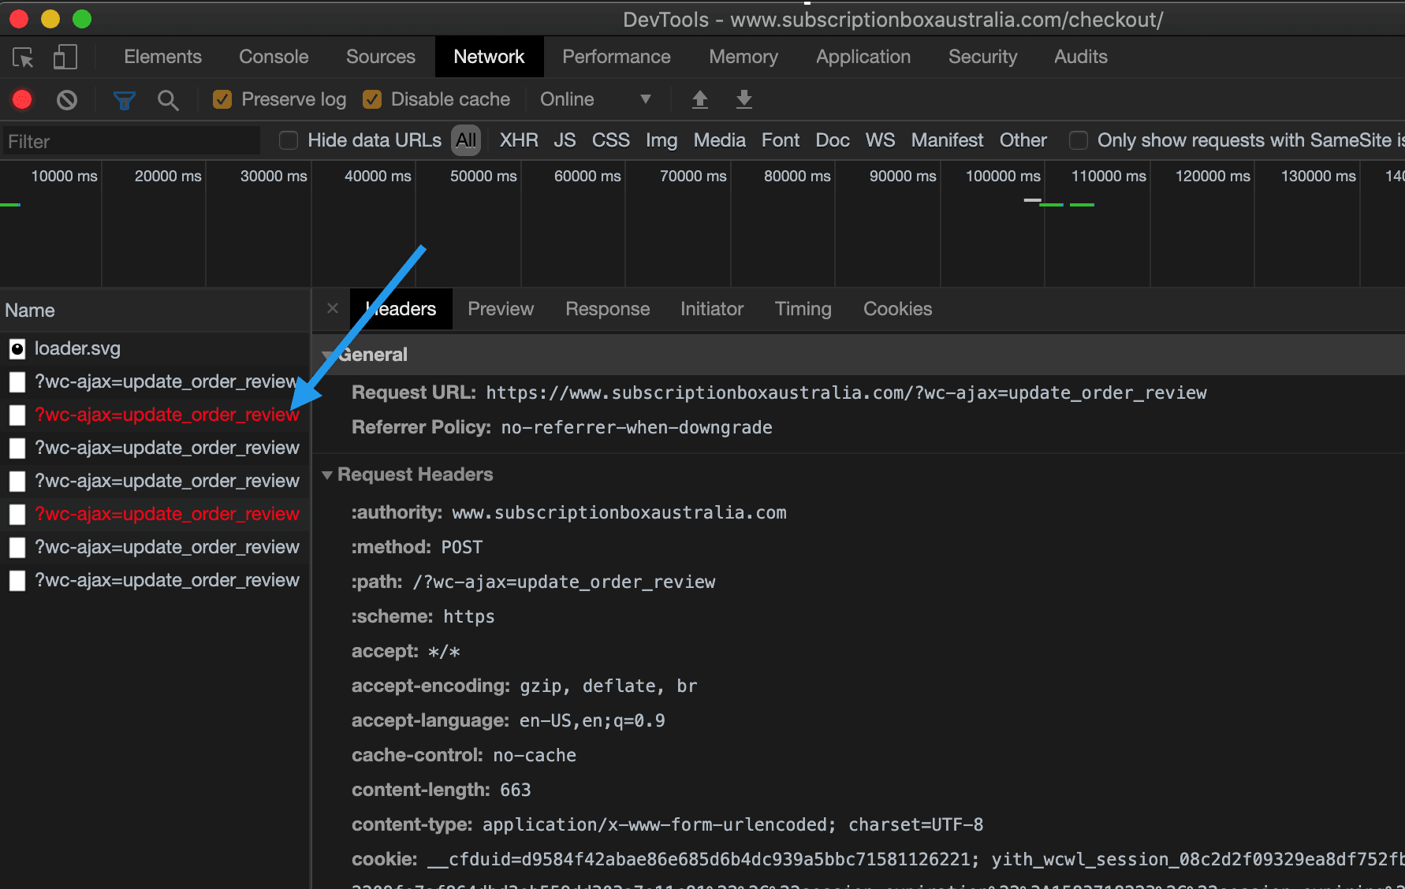Click the Filter text input field

click(130, 142)
